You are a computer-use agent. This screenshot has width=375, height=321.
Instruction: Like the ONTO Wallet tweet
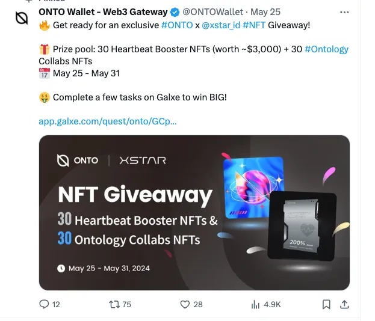185,304
